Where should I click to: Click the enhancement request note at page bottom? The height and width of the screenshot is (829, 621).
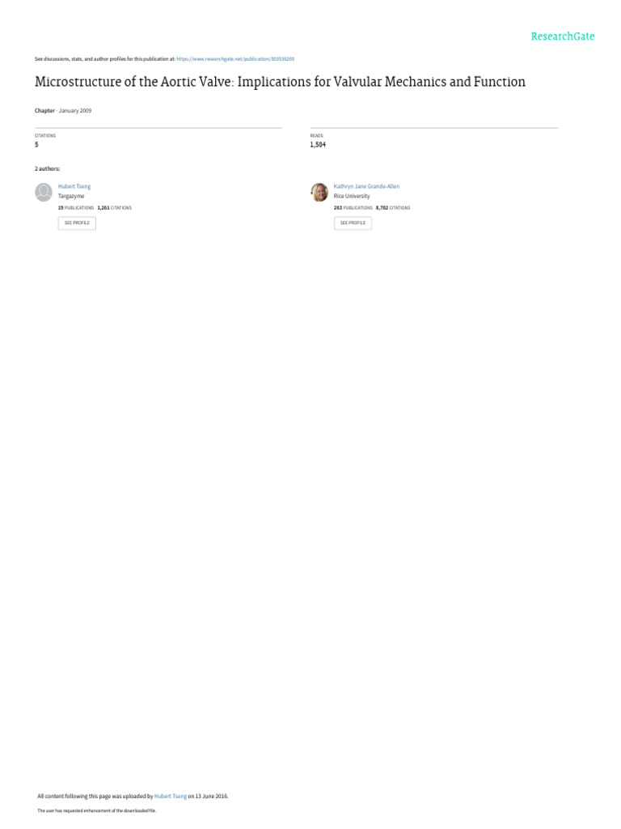click(x=97, y=810)
